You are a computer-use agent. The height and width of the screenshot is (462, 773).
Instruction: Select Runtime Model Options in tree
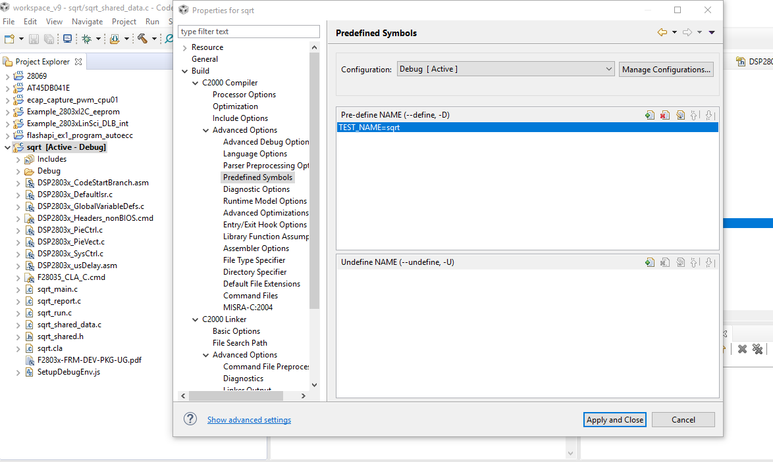pos(265,201)
